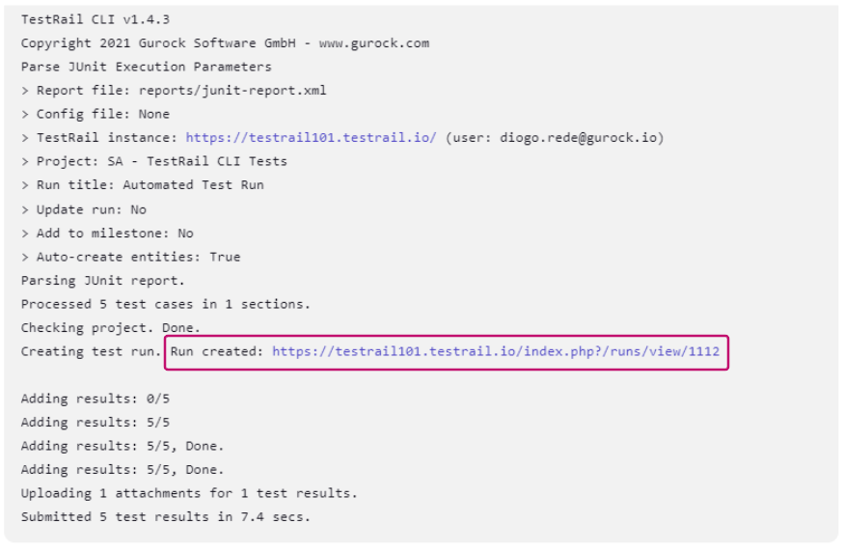Click the 'Uploading 1 attachments' line
844x551 pixels.
(x=188, y=493)
